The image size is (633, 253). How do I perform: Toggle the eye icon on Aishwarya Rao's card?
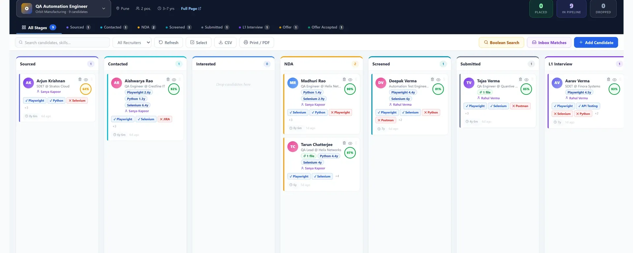[174, 80]
